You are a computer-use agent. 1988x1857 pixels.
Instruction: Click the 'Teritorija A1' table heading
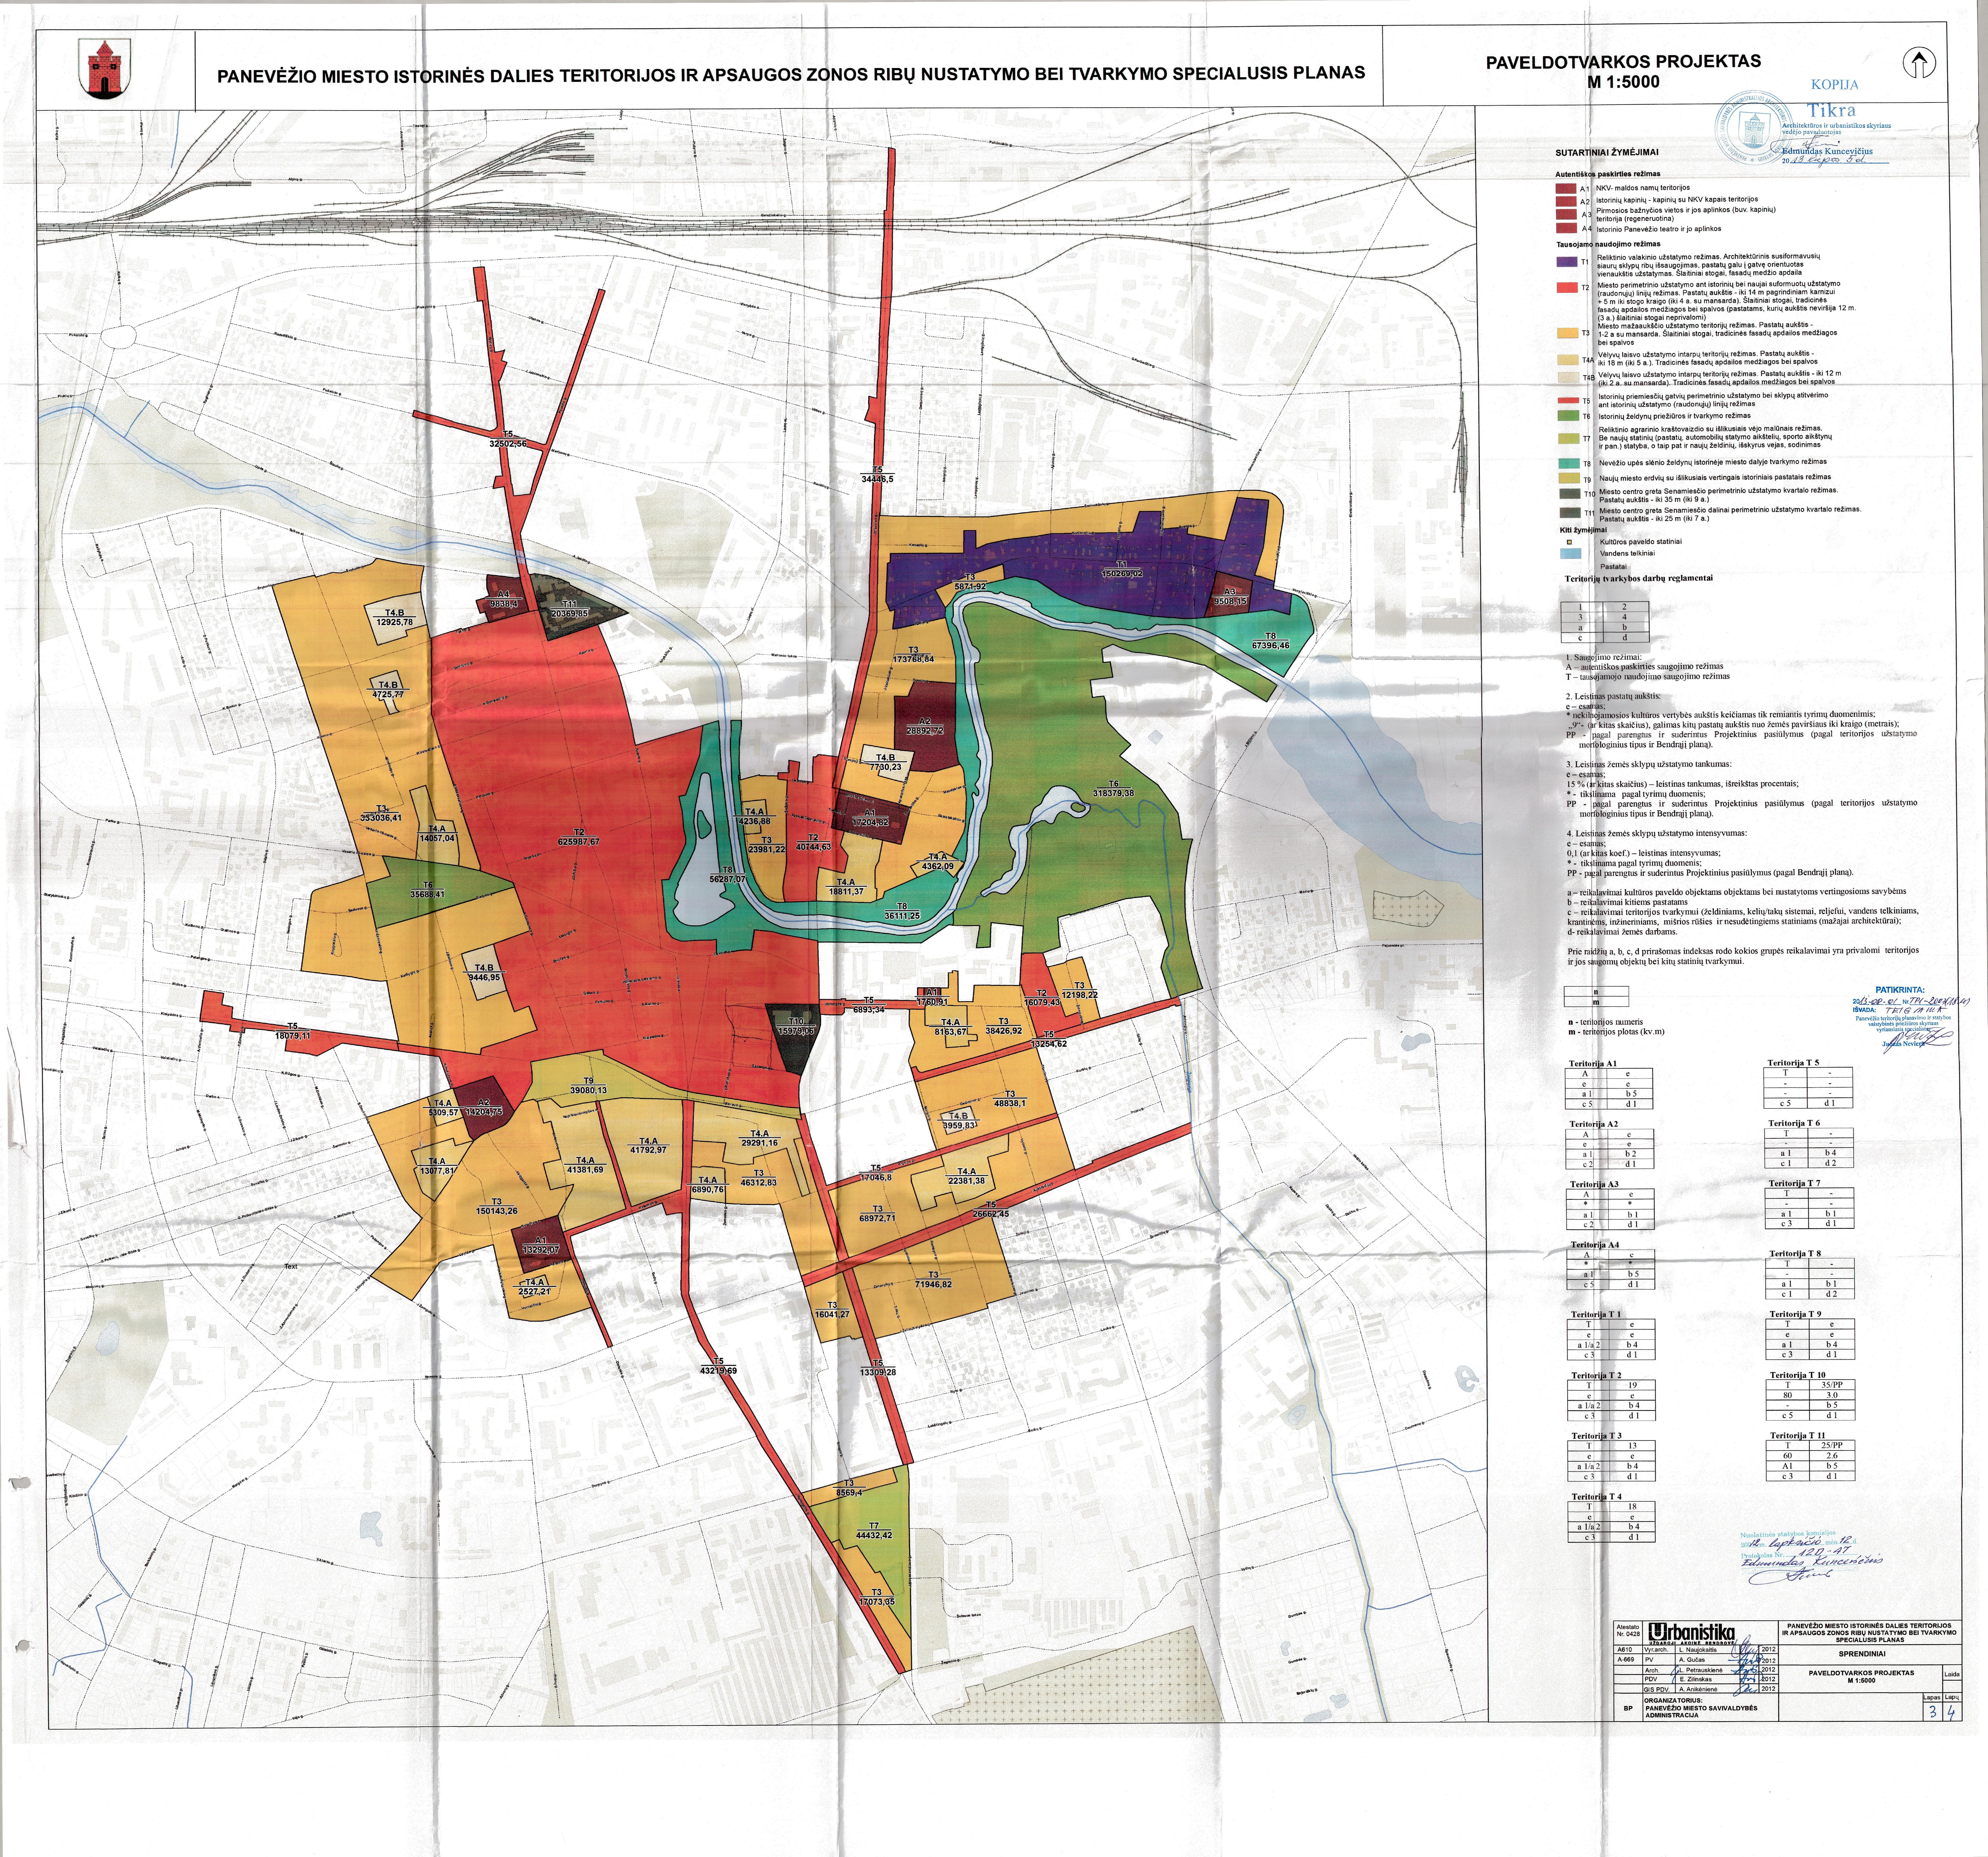click(1594, 1064)
